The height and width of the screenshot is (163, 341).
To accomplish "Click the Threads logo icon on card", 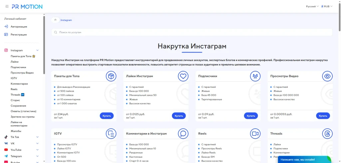I will pos(327,133).
